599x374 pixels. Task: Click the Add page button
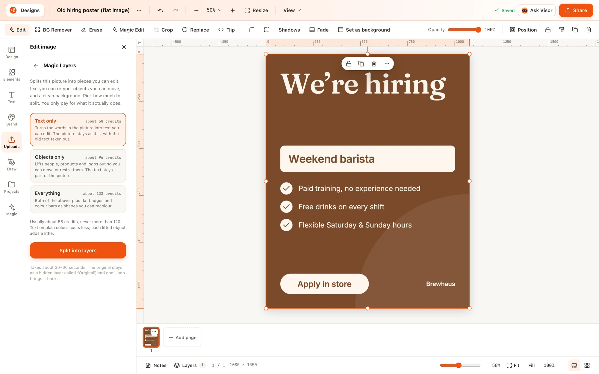[182, 337]
